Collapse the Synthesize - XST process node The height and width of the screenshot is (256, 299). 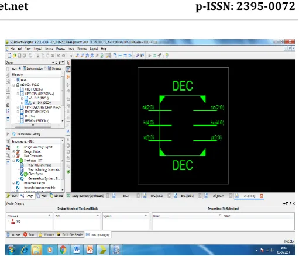click(x=13, y=161)
